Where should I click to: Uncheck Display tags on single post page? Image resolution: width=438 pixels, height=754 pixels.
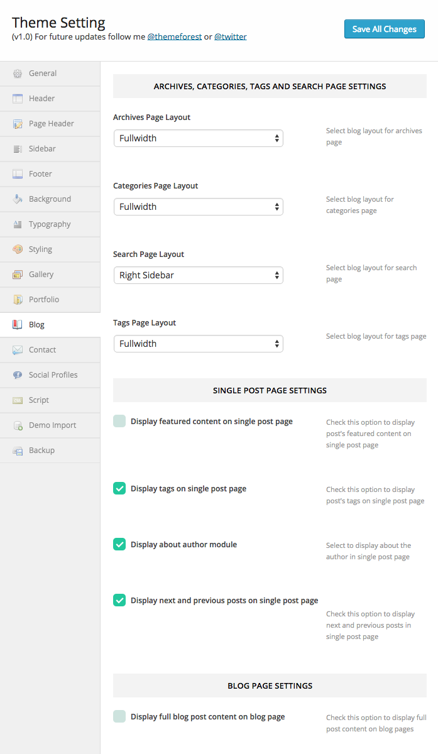[119, 488]
